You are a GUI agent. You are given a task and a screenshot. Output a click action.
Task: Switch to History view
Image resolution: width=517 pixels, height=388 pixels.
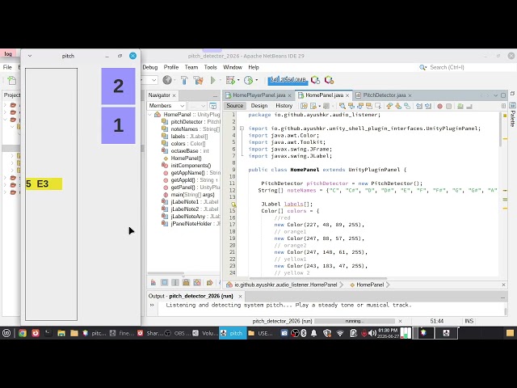284,106
